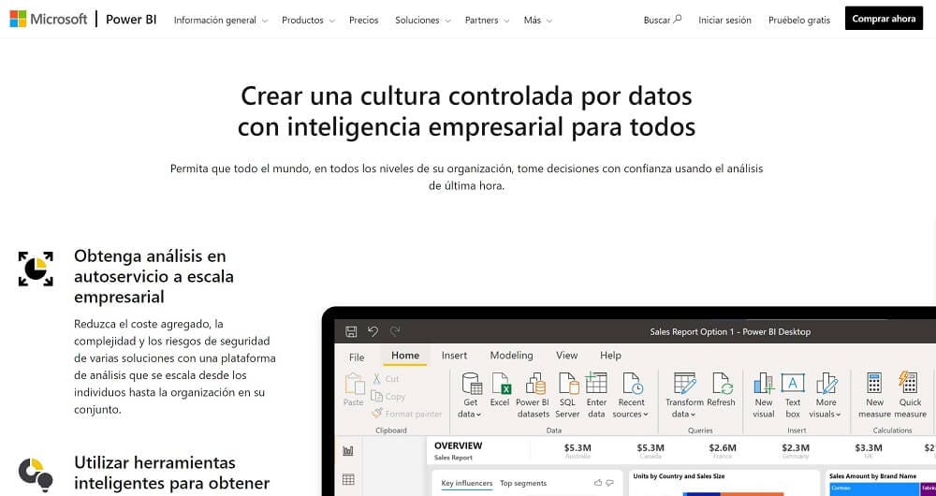Click 'Utilizar herramientas inteligentes' heading
The image size is (936, 496).
point(172,473)
